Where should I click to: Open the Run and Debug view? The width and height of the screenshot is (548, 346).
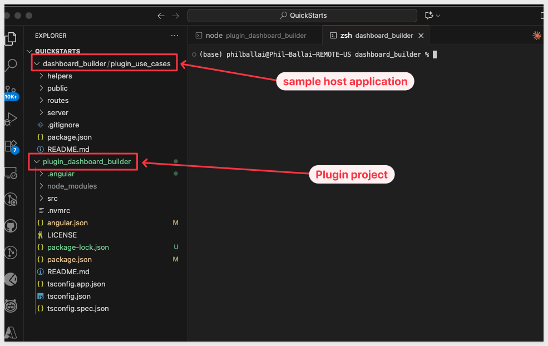coord(11,118)
